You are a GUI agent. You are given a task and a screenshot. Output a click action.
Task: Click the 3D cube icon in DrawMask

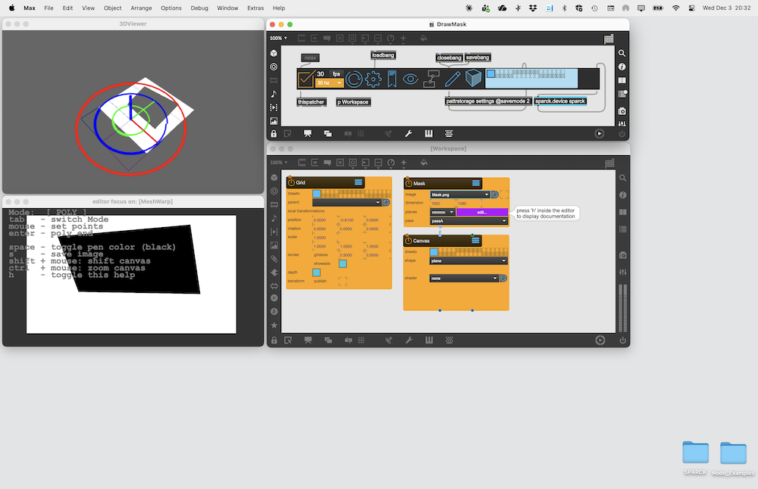tap(474, 79)
